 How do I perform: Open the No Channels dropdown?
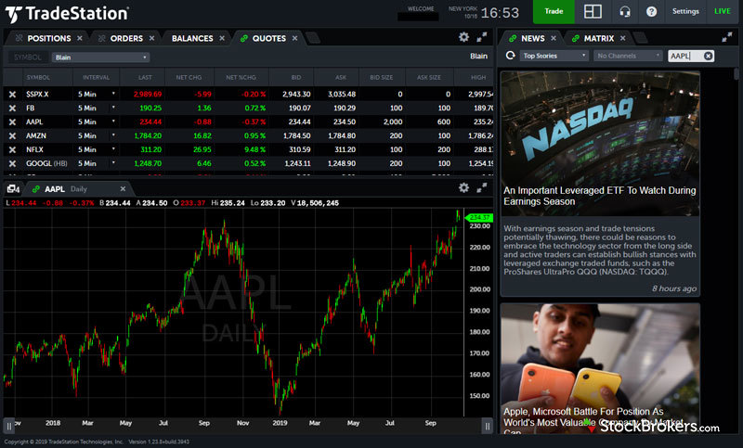coord(628,56)
